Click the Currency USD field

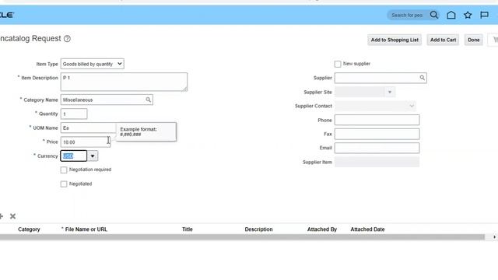point(74,156)
